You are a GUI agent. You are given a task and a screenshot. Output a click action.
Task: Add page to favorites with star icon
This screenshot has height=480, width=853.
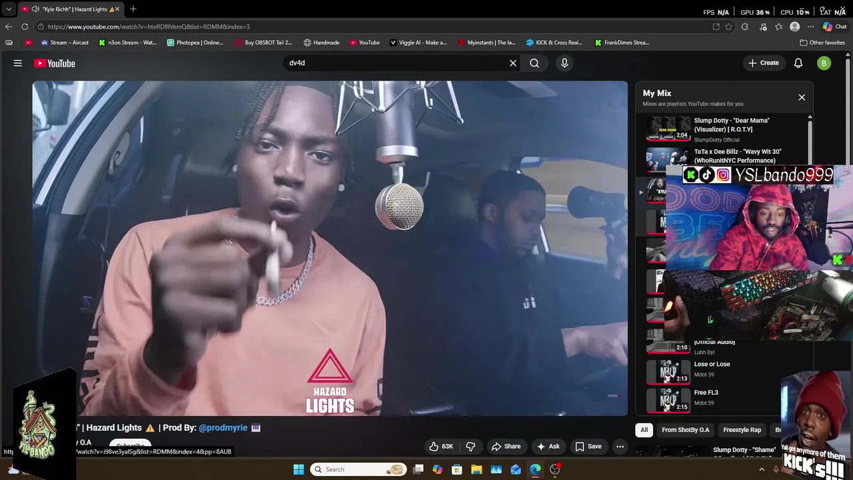[x=728, y=27]
